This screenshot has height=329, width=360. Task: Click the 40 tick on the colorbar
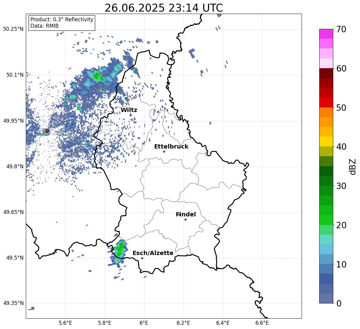pyautogui.click(x=341, y=147)
